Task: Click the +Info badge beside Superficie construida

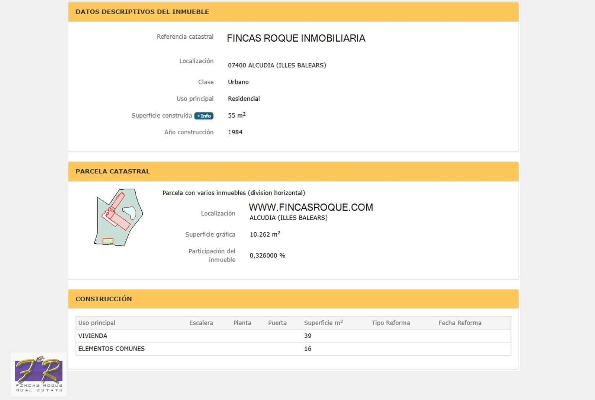Action: pyautogui.click(x=204, y=116)
